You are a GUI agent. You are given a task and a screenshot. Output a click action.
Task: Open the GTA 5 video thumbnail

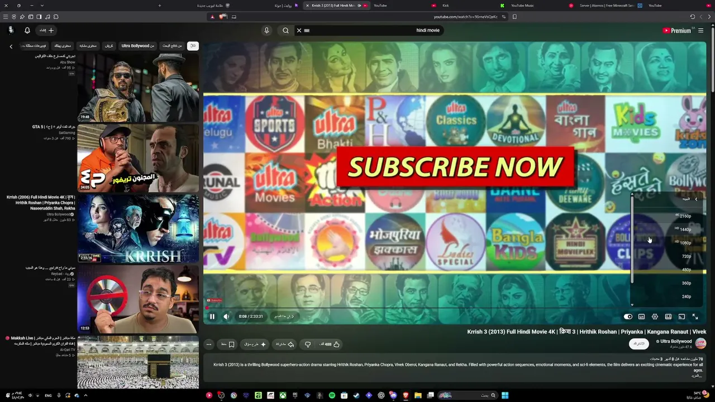click(138, 158)
